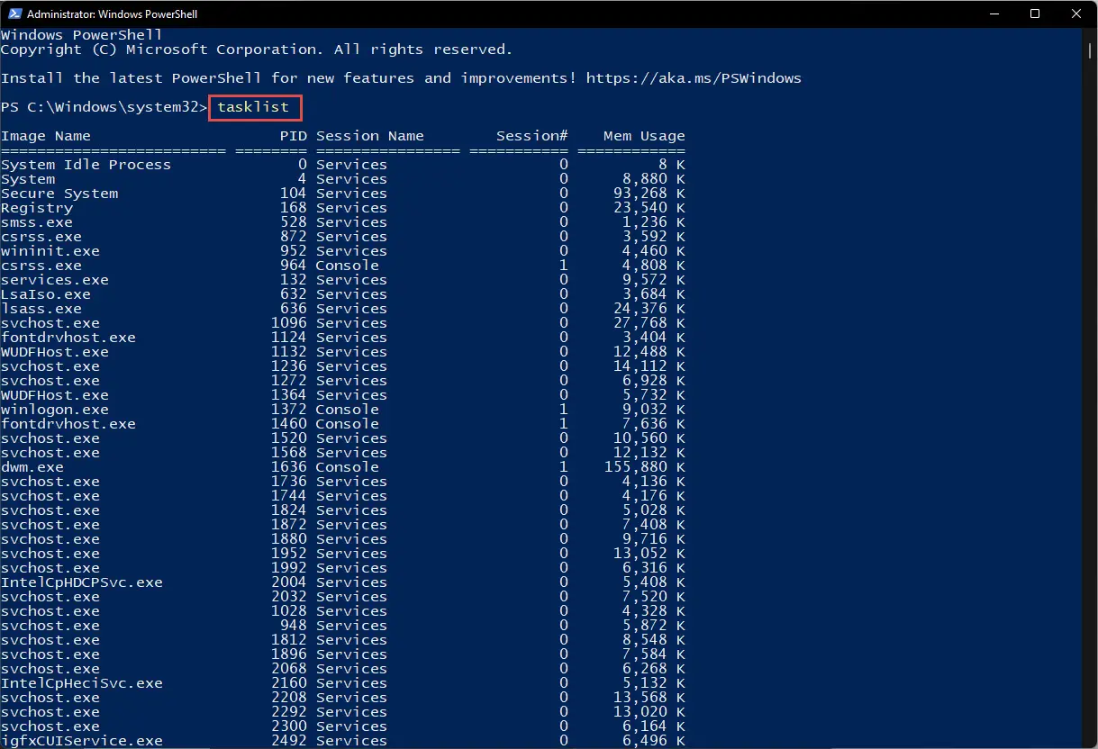Click the 'Administrator: Windows PowerShell' window title
Screen dimensions: 1098x749
click(113, 14)
